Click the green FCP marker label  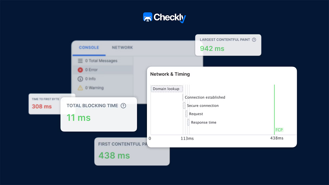[x=279, y=130]
